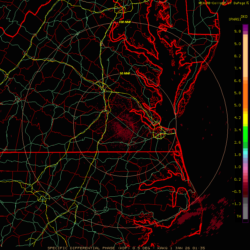This screenshot has height=250, width=250.
Task: Click the 2.6 scale value
Action: [237, 142]
